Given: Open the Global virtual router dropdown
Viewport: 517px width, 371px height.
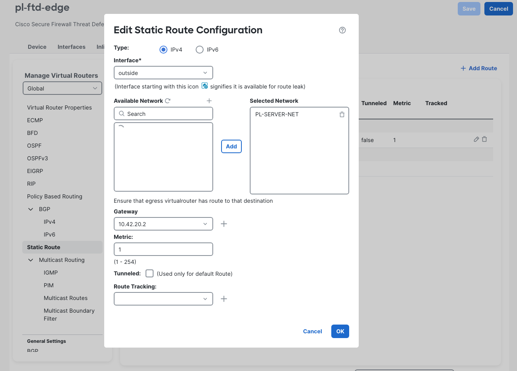Looking at the screenshot, I should click(x=62, y=88).
